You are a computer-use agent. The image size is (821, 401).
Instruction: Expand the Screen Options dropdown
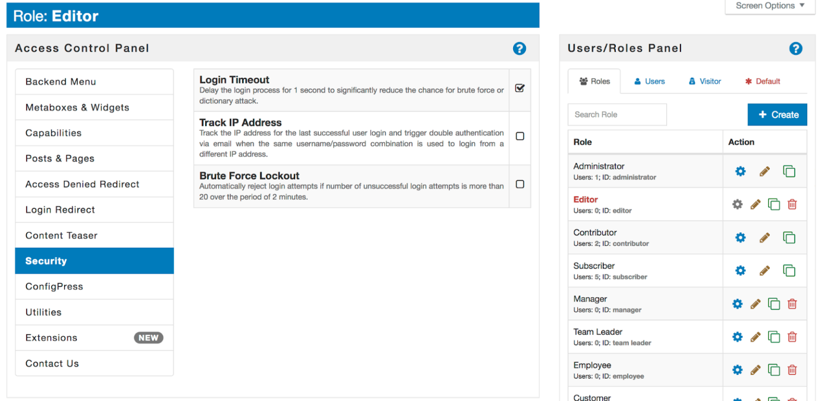click(x=770, y=6)
